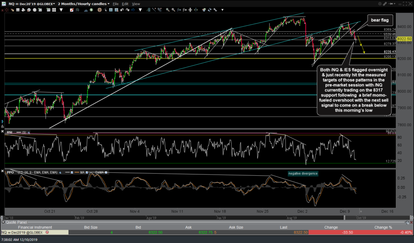Open the second white triangle toolbar dropdown
The height and width of the screenshot is (243, 414).
tap(140, 10)
